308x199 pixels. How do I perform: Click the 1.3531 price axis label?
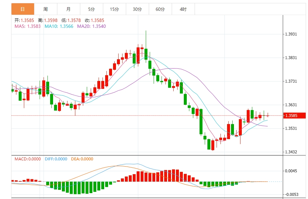click(291, 128)
